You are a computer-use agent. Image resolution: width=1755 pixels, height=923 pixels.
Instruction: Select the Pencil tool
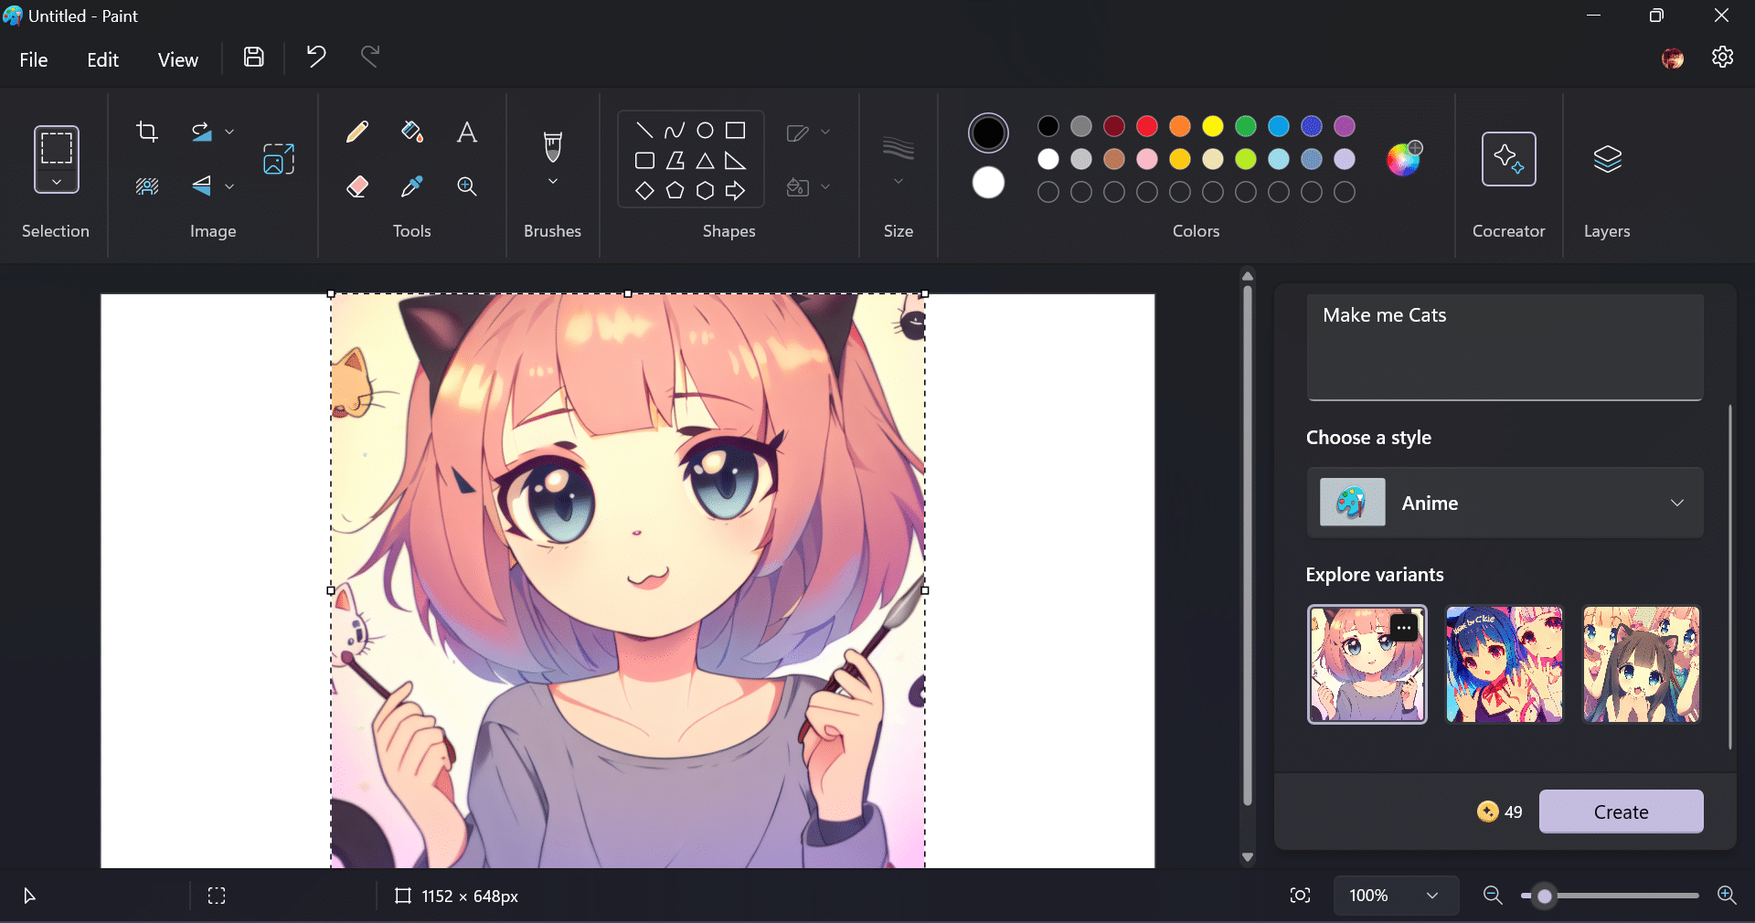[357, 133]
